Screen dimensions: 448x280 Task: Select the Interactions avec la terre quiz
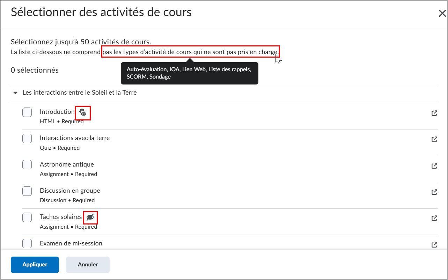(x=27, y=138)
